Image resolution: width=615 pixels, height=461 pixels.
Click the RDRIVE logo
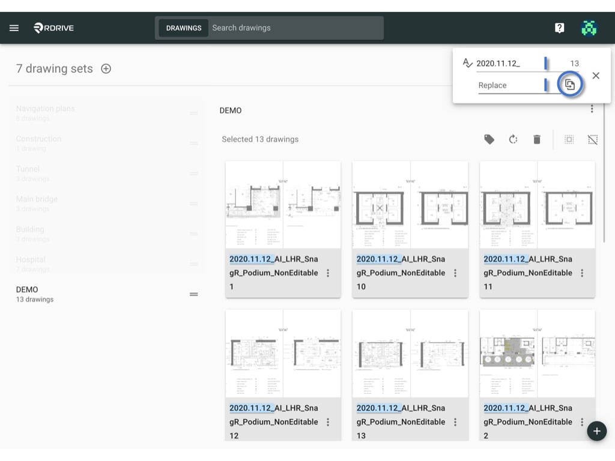click(x=53, y=28)
